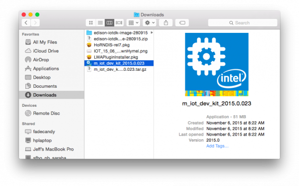Click the edison-iotdk folder icon
Viewport: 299px width, 186px height.
click(89, 32)
